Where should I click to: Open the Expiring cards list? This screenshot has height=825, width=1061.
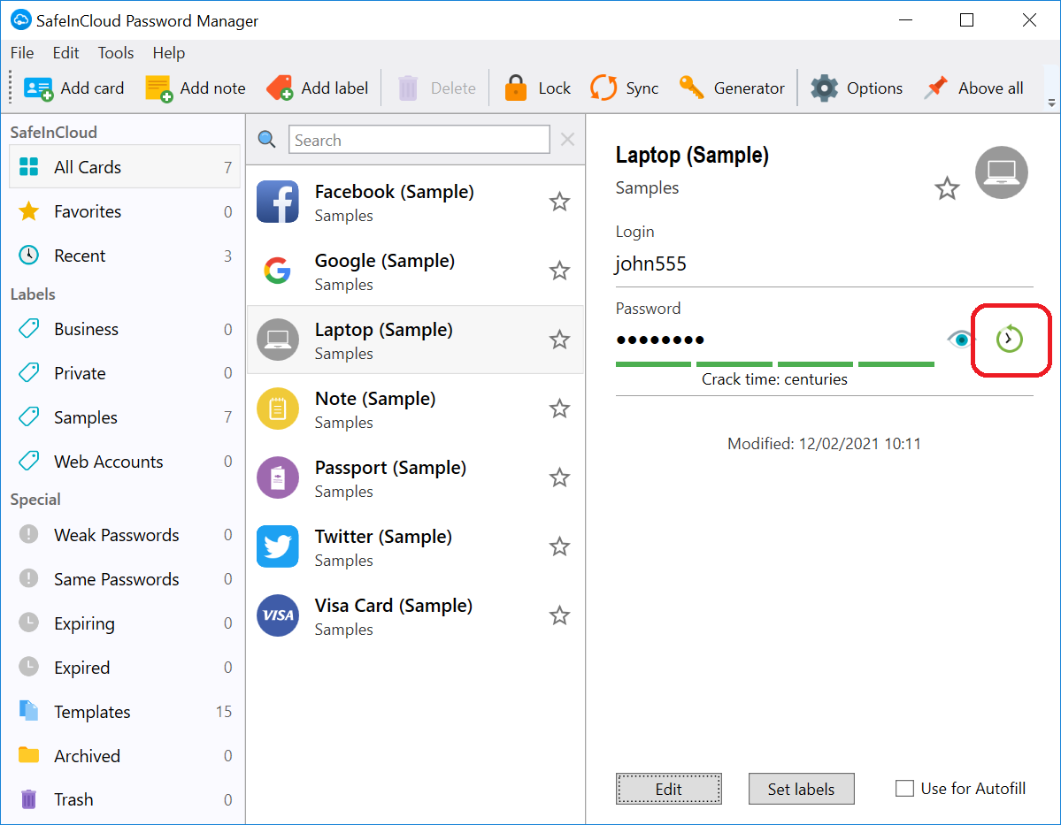click(x=125, y=623)
